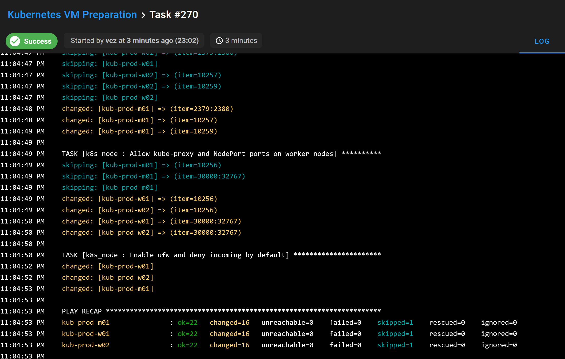565x359 pixels.
Task: Click the green Success status badge
Action: (31, 41)
